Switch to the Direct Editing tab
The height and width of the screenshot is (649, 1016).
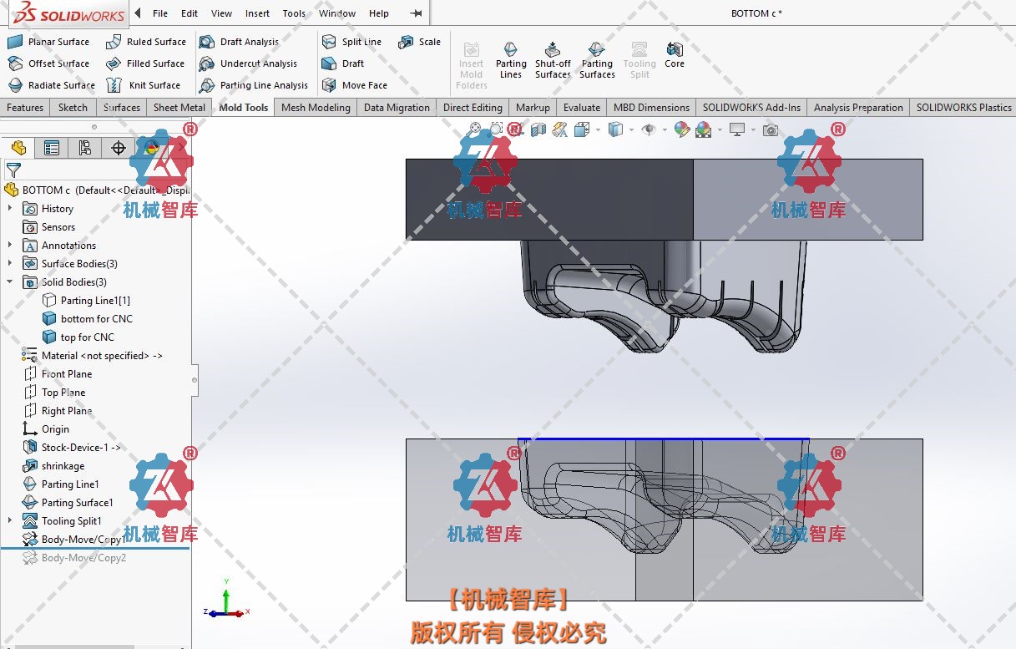[473, 107]
